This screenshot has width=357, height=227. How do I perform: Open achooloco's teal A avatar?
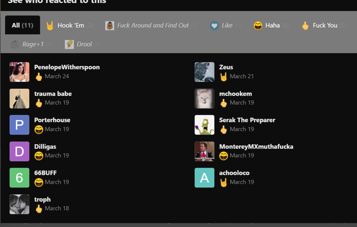pyautogui.click(x=204, y=178)
